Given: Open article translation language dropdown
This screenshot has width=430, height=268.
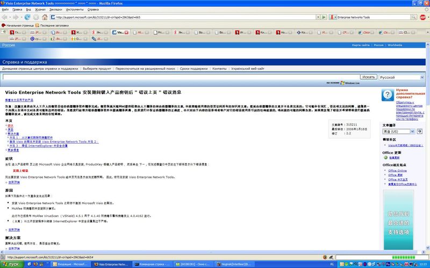Looking at the screenshot, I should coord(399,131).
